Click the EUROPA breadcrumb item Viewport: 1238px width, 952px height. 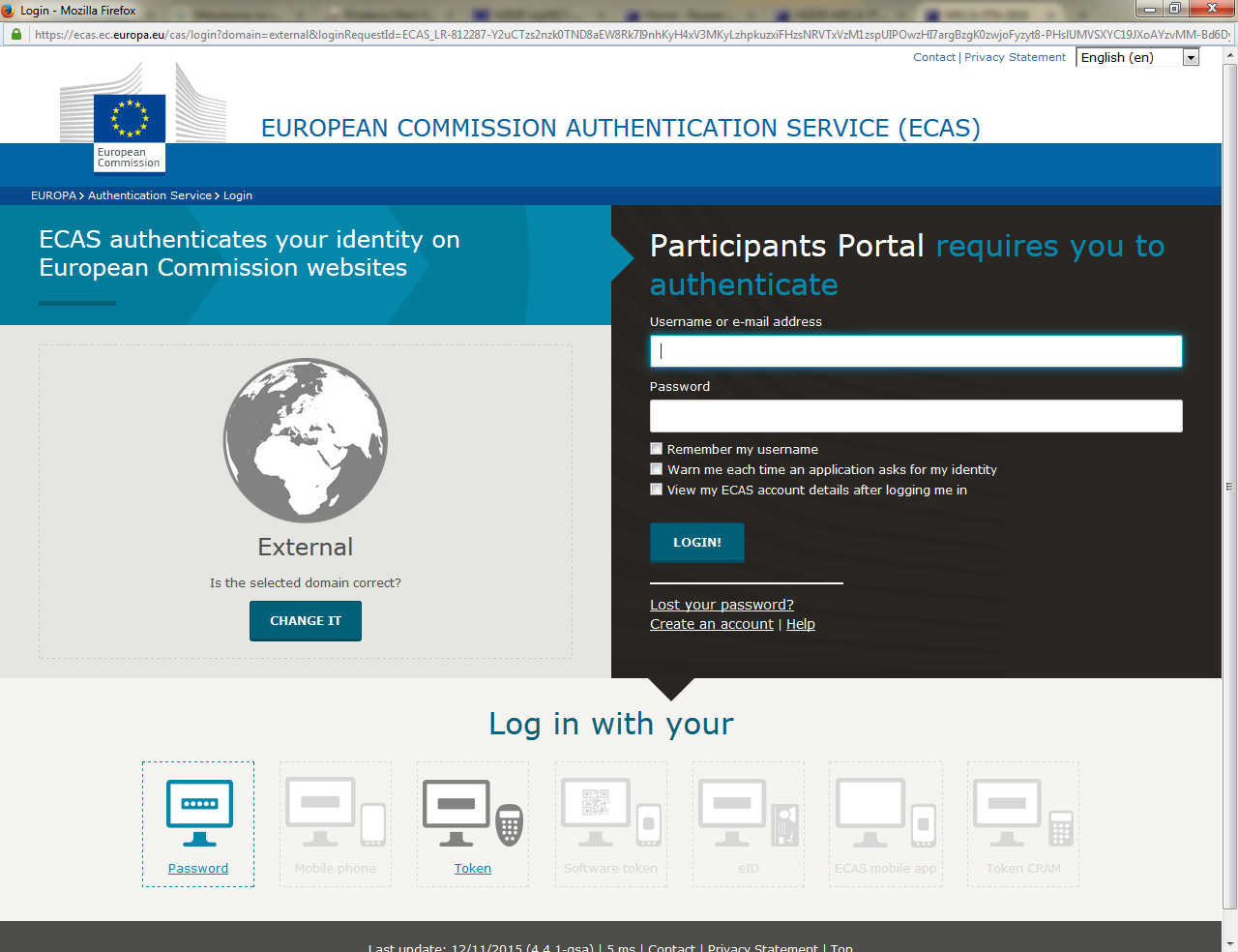(53, 195)
